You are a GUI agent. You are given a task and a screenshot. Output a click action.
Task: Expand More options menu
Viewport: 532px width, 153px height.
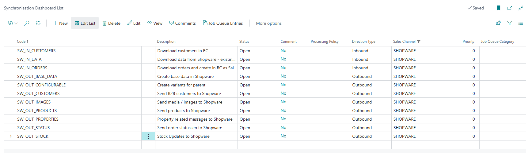(269, 23)
